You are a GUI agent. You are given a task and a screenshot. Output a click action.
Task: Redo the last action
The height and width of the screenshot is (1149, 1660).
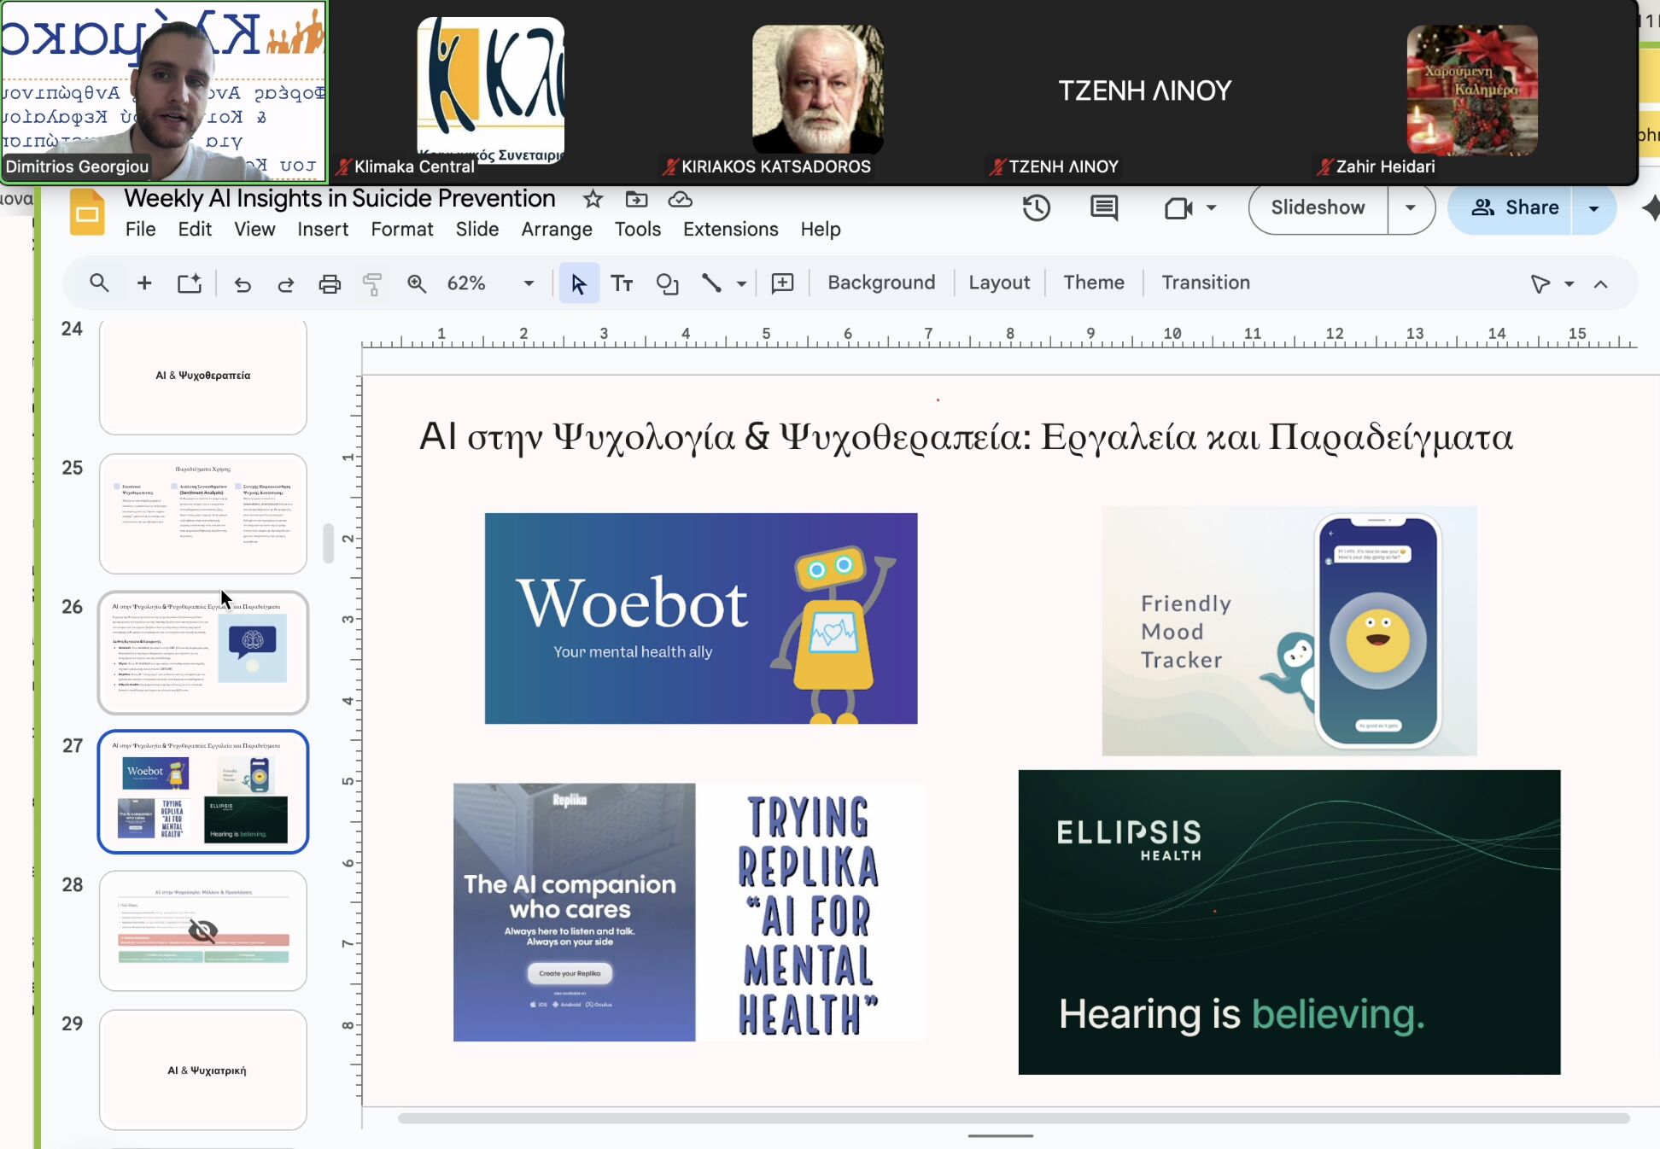point(285,283)
